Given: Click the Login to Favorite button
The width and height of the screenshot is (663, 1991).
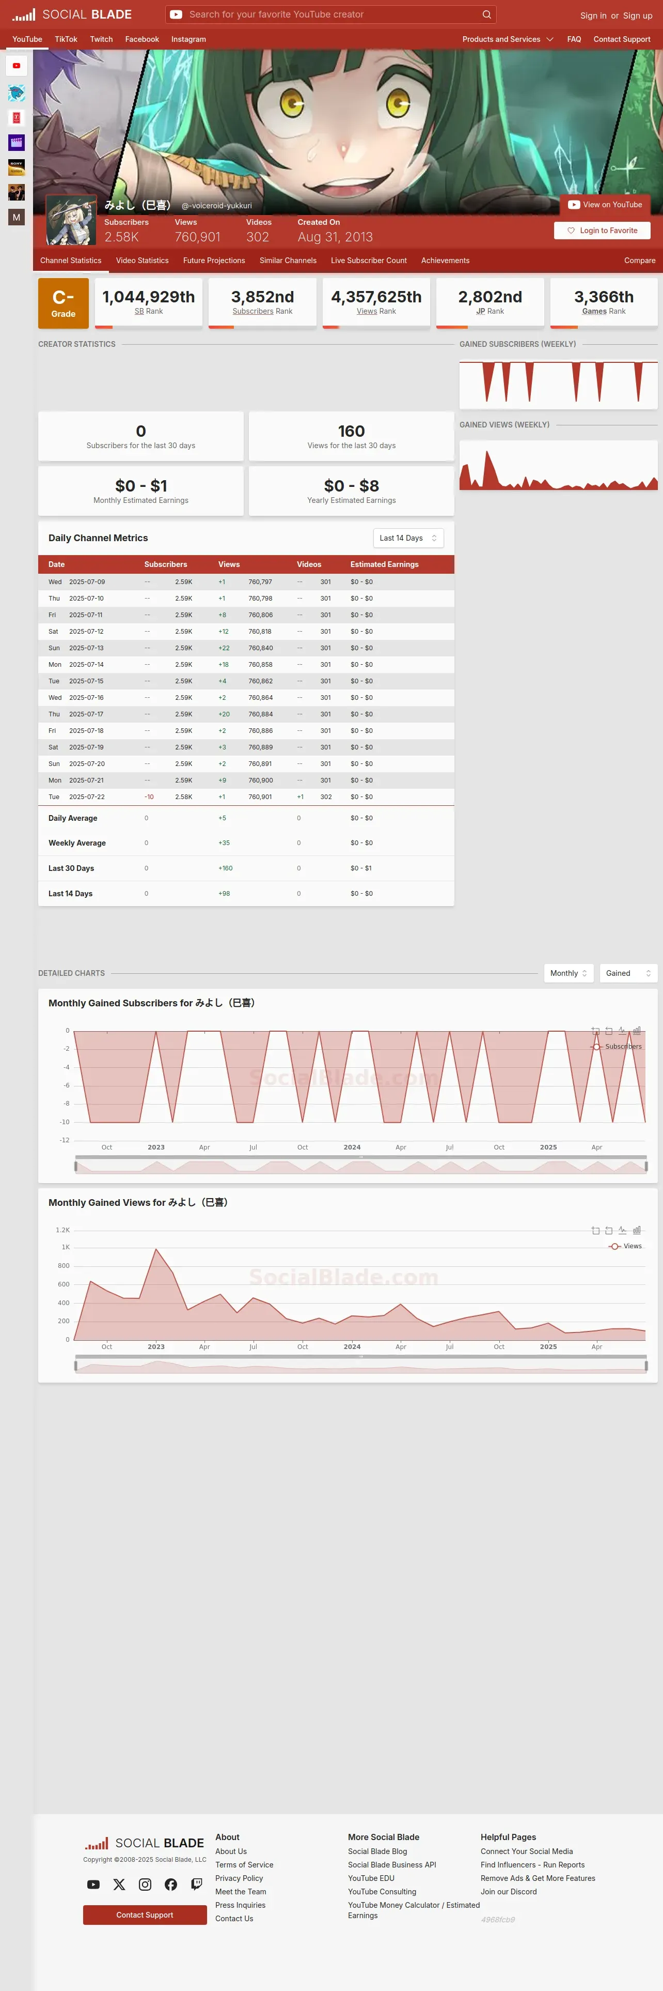Looking at the screenshot, I should pos(602,231).
